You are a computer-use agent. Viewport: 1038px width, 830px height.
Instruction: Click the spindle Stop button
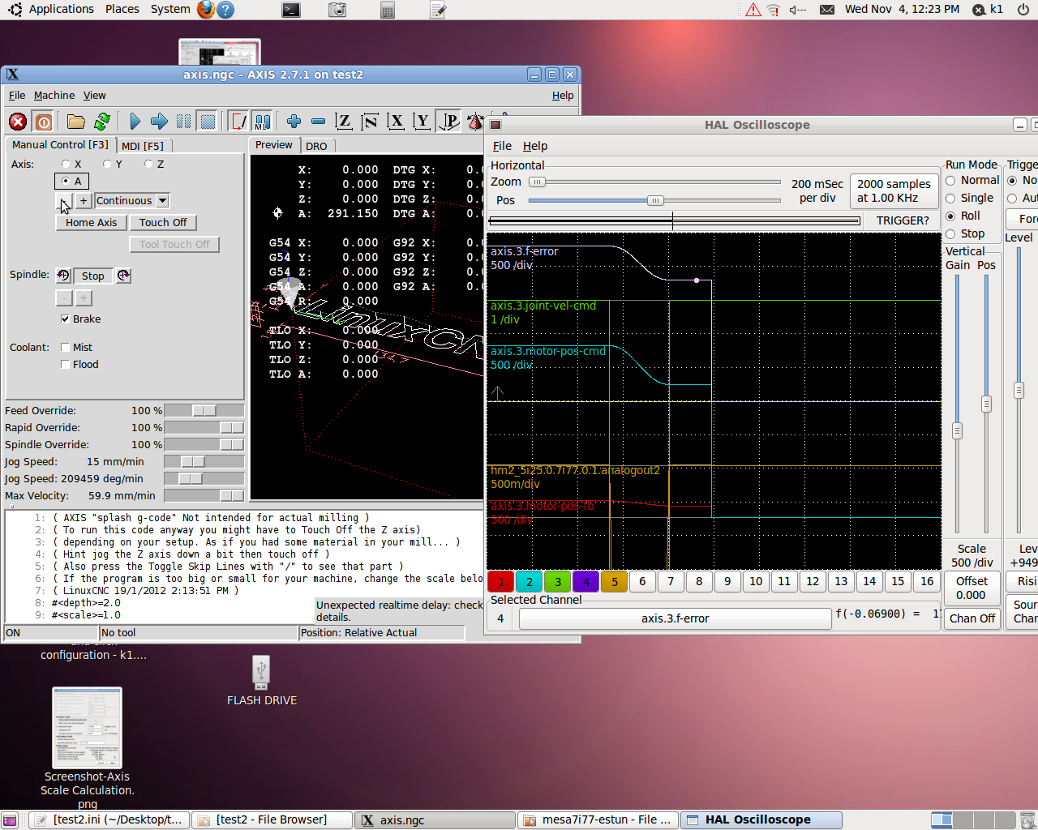(x=92, y=276)
